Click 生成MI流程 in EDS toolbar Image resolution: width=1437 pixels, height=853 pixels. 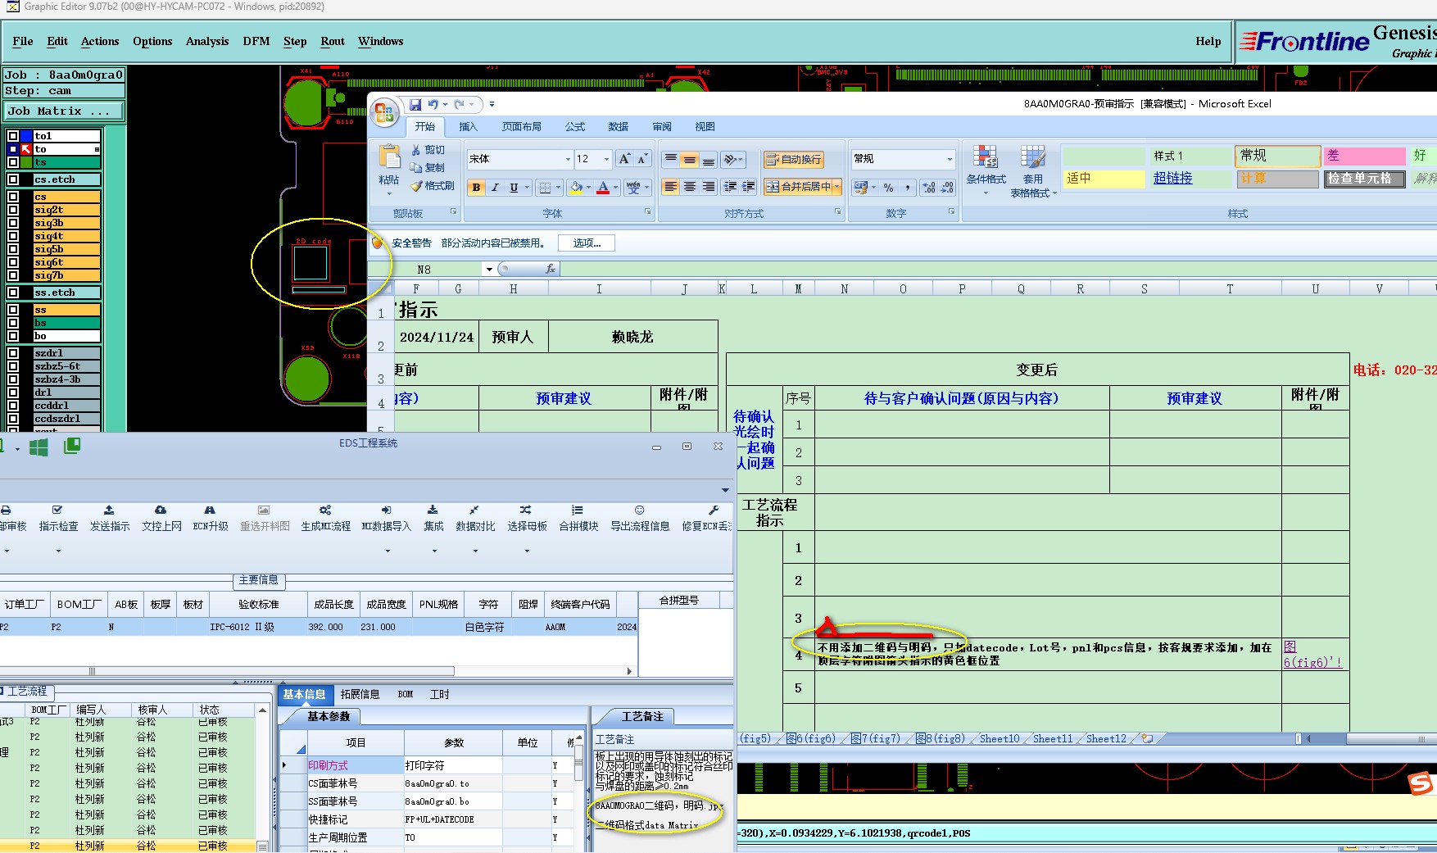click(325, 520)
